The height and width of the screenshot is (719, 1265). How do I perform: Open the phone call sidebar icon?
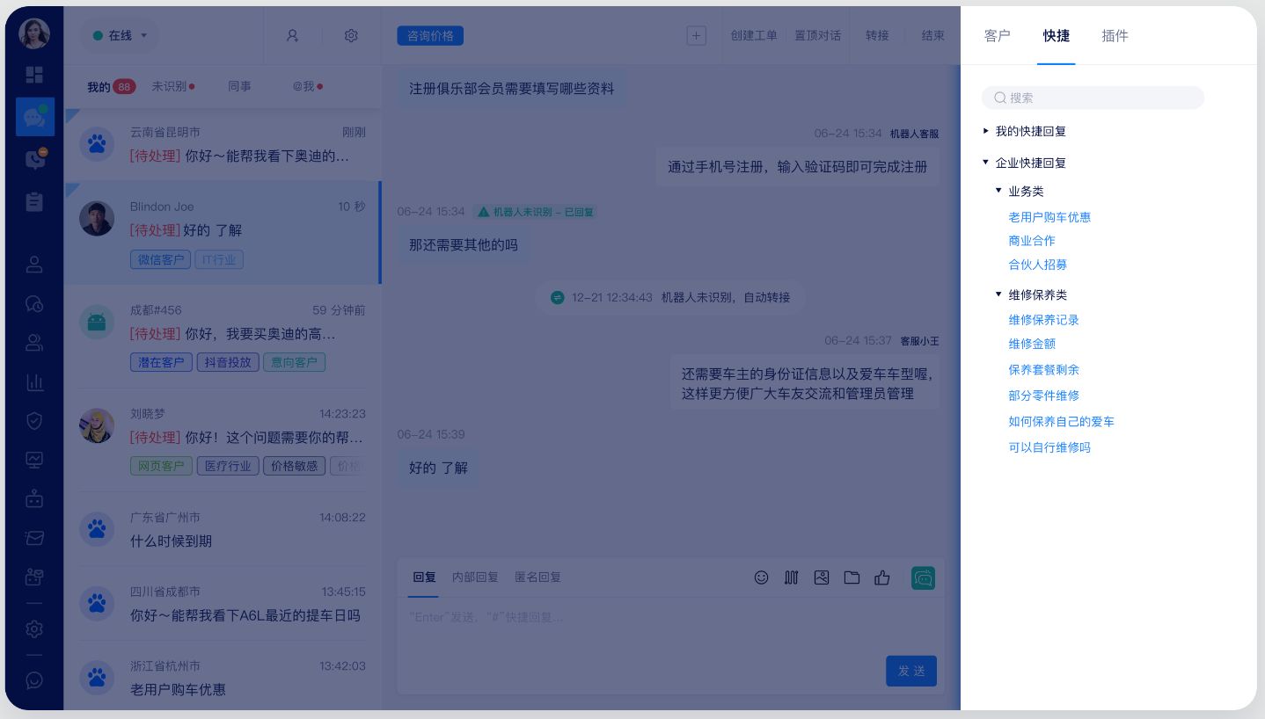34,159
